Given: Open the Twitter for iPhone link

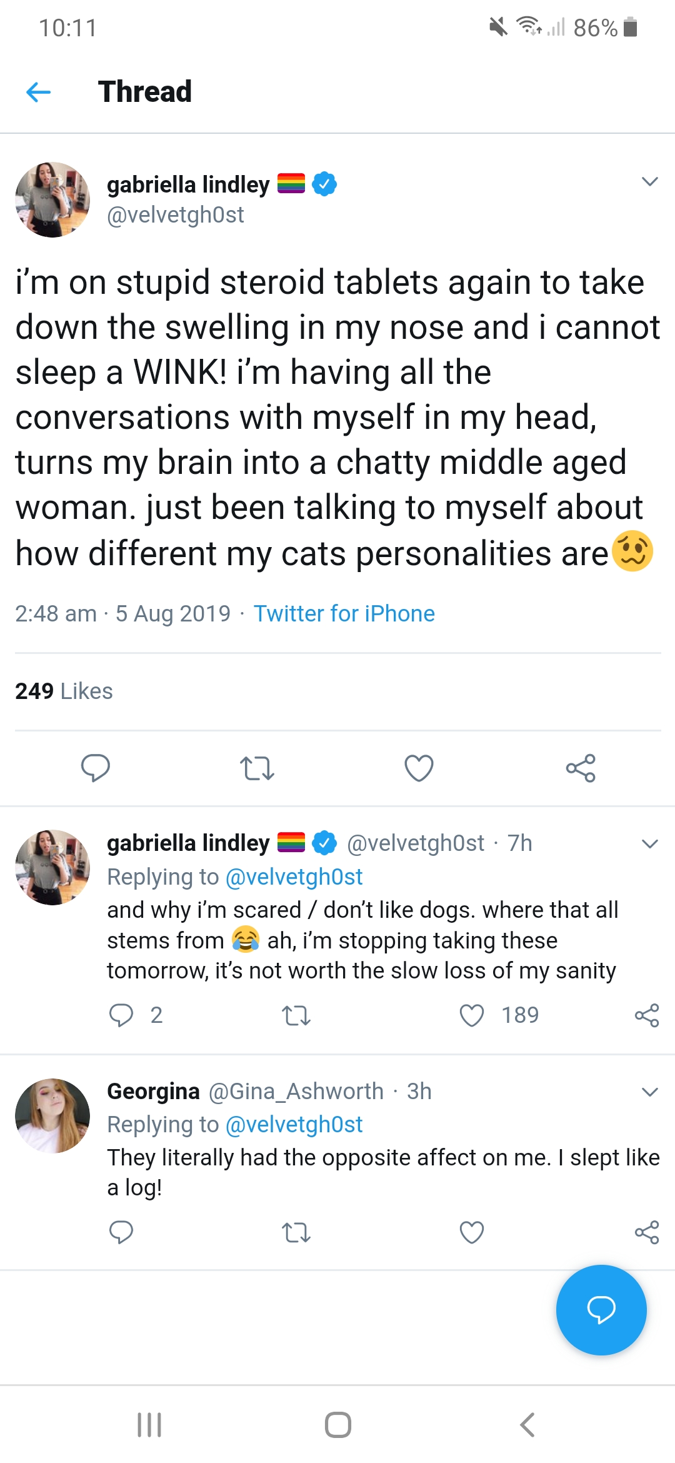Looking at the screenshot, I should pyautogui.click(x=344, y=614).
